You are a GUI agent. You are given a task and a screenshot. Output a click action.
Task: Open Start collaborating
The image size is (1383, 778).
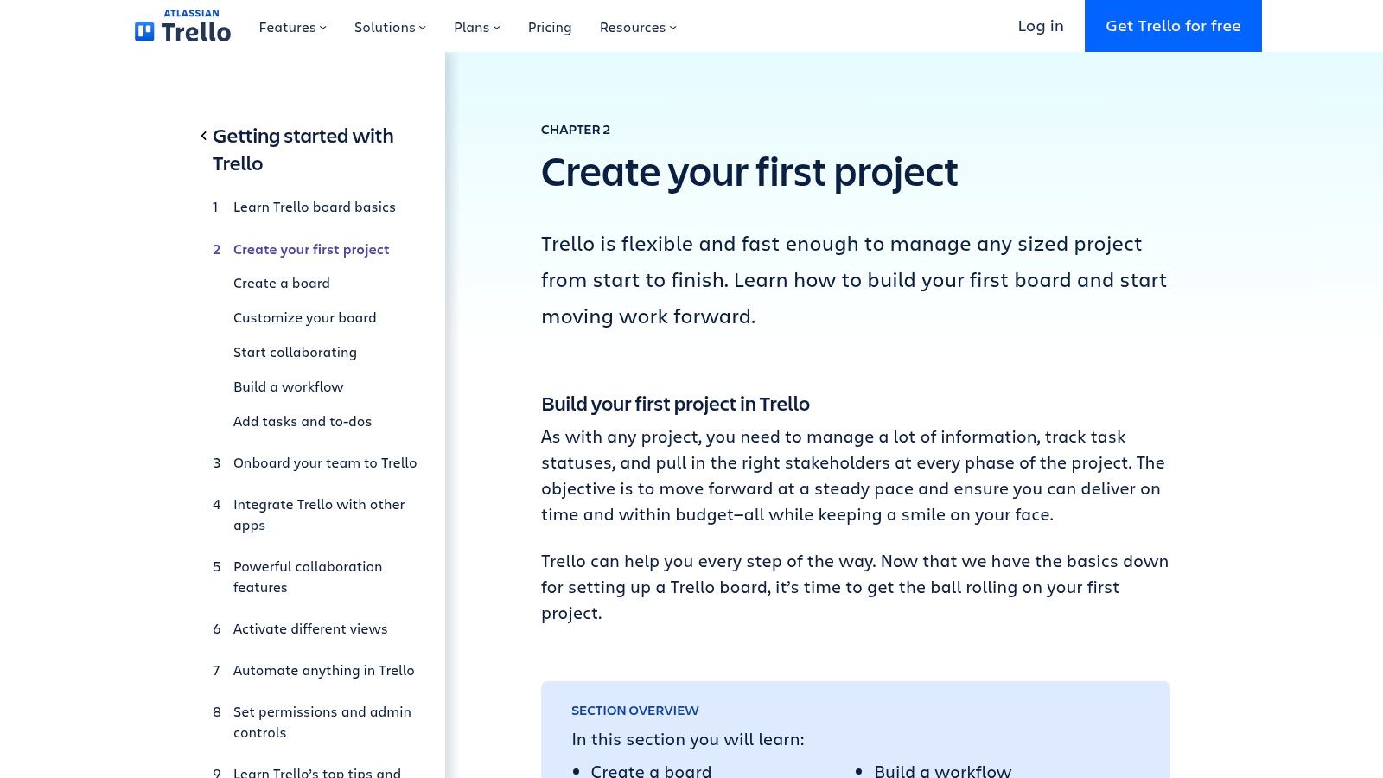coord(295,352)
